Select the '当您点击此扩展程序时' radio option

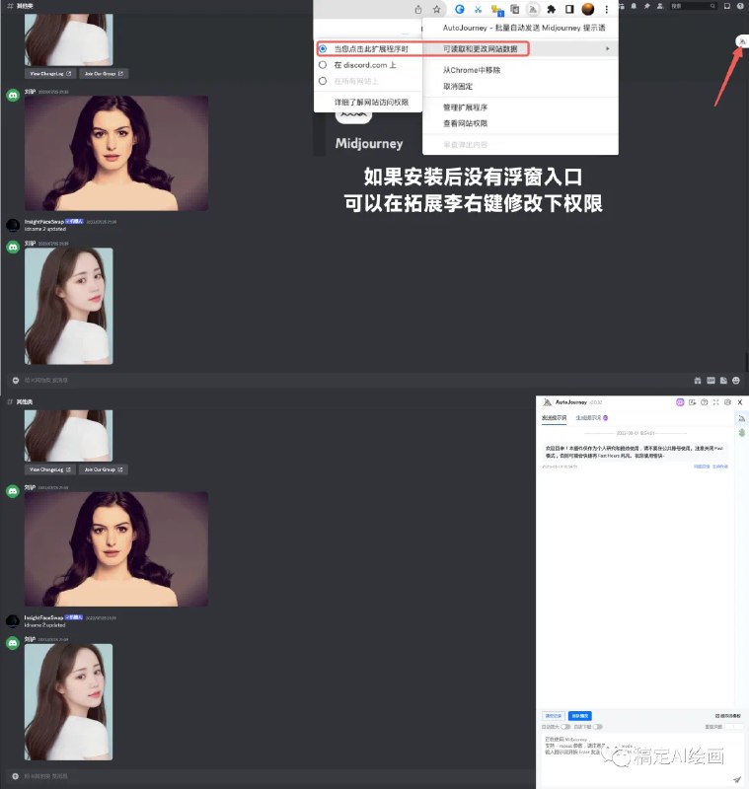click(323, 48)
